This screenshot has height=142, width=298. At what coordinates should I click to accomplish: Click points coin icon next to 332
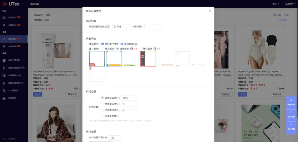click(x=275, y=15)
